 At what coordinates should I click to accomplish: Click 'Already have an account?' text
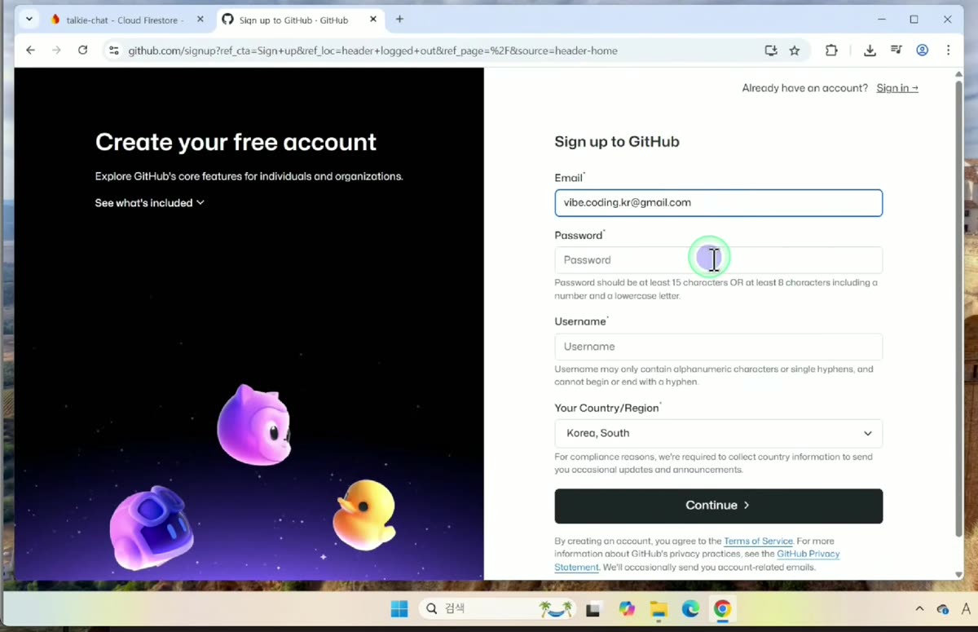click(x=805, y=88)
